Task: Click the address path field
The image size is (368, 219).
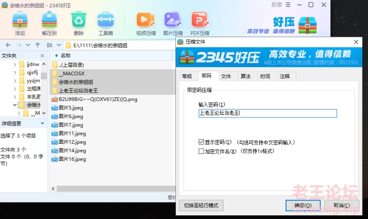Action: pyautogui.click(x=120, y=45)
